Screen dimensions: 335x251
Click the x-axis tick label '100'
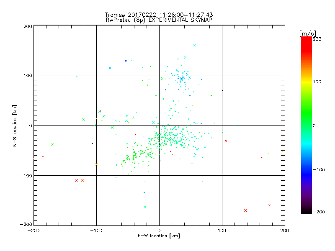pyautogui.click(x=222, y=231)
